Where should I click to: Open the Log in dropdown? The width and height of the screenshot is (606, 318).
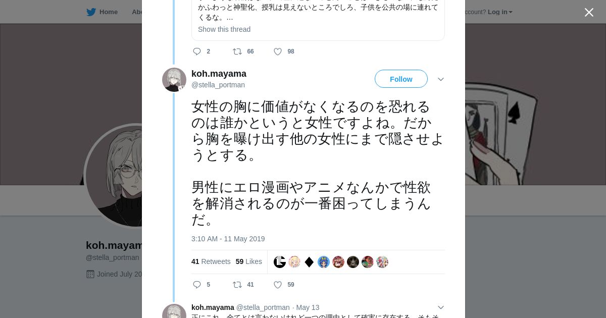click(499, 12)
